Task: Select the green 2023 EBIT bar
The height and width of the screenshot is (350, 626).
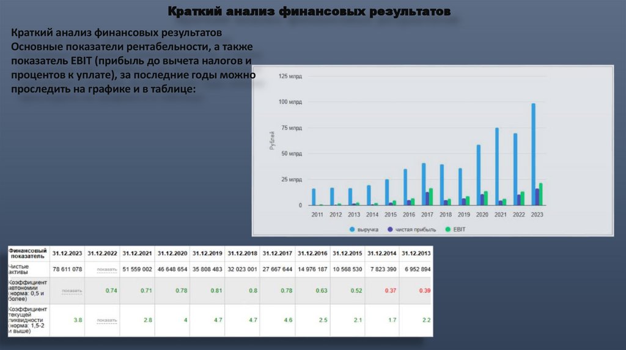Action: (540, 195)
